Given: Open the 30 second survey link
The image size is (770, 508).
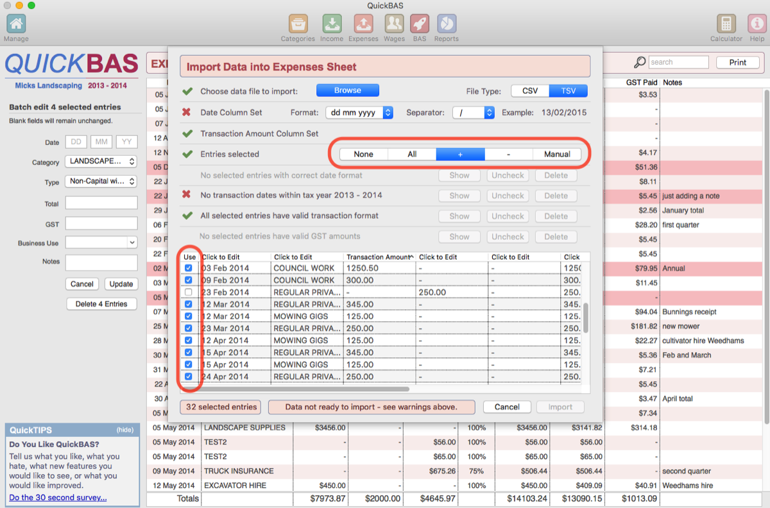Looking at the screenshot, I should (58, 498).
